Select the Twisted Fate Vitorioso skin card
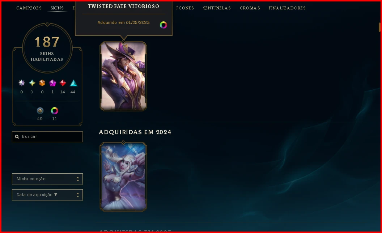 [123, 76]
